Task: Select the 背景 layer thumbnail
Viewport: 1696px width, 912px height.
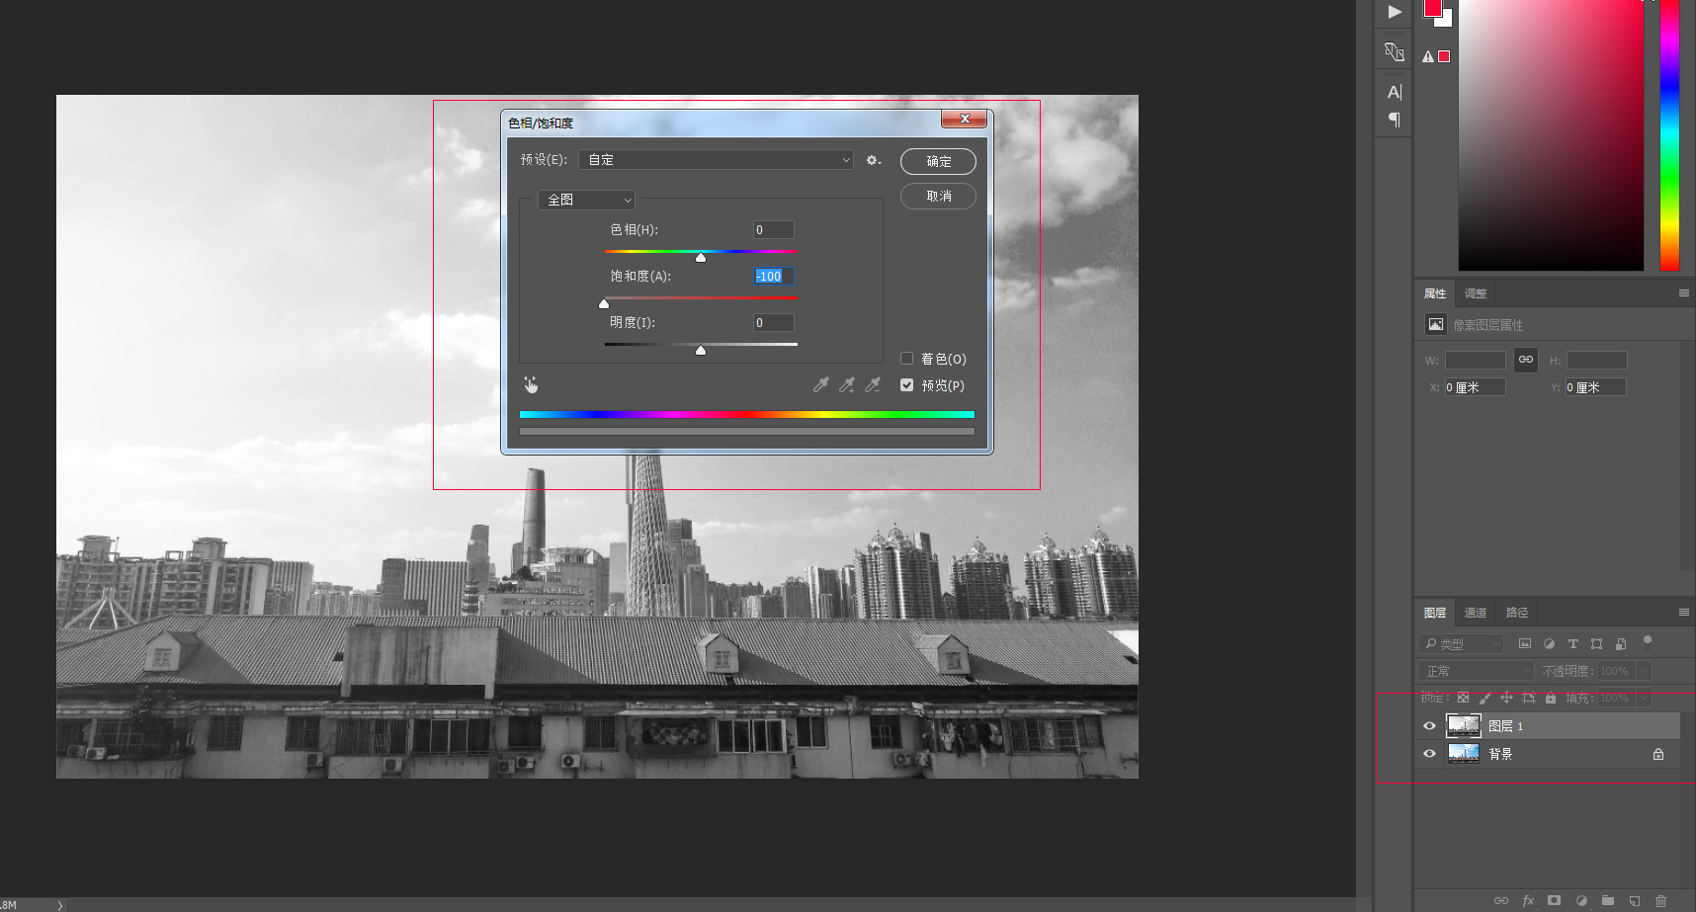Action: point(1464,754)
